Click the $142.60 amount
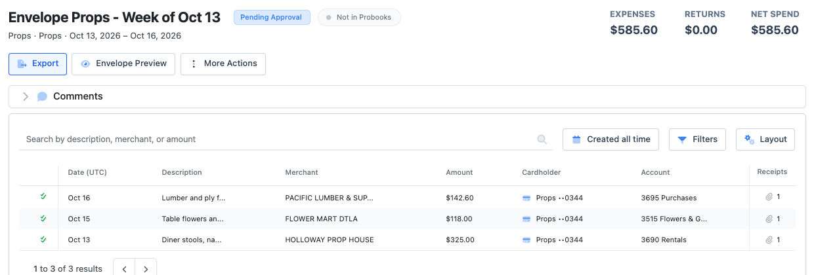The image size is (814, 275). [x=460, y=198]
